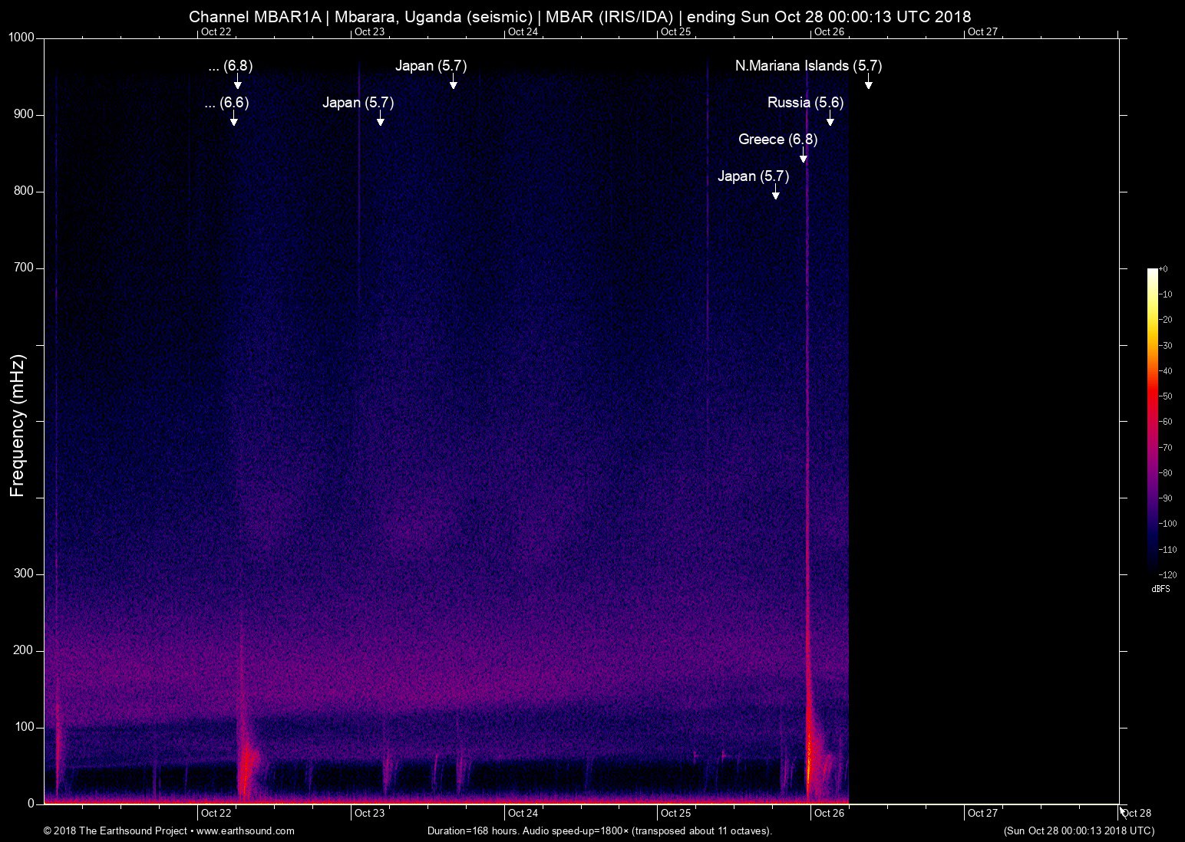Select the Russia (5.6) event label
Image resolution: width=1185 pixels, height=842 pixels.
tap(805, 102)
